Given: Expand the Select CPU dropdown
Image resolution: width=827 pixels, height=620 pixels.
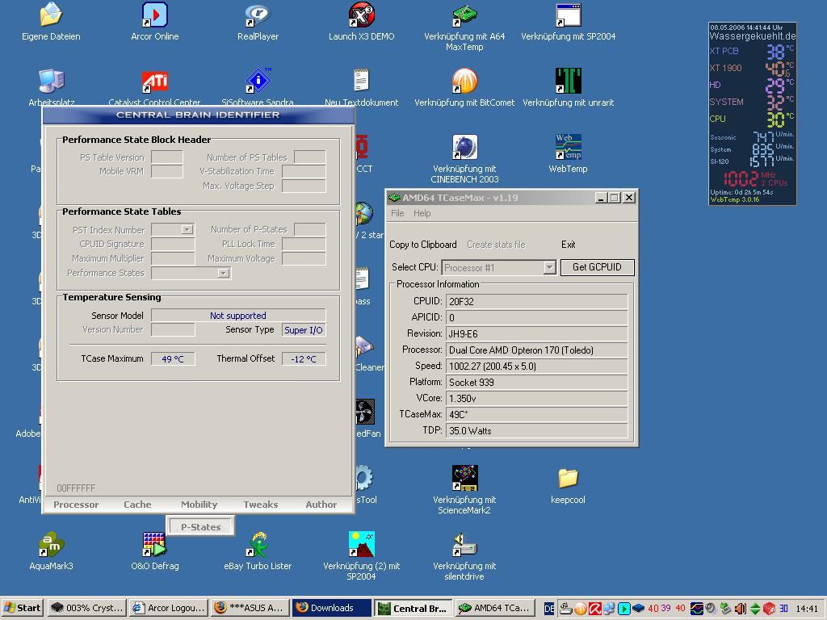Looking at the screenshot, I should click(x=549, y=268).
